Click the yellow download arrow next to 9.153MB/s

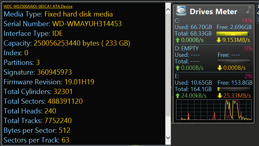pos(219,40)
